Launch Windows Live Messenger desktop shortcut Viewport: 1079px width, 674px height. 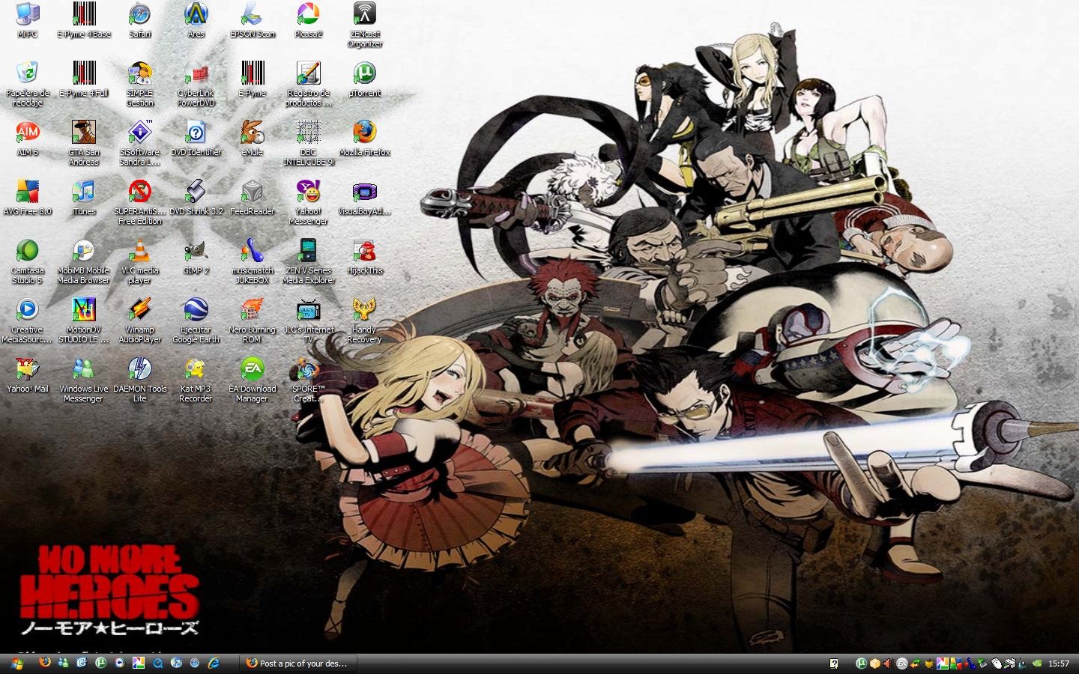84,380
